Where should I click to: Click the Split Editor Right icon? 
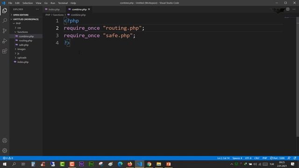tap(288, 9)
